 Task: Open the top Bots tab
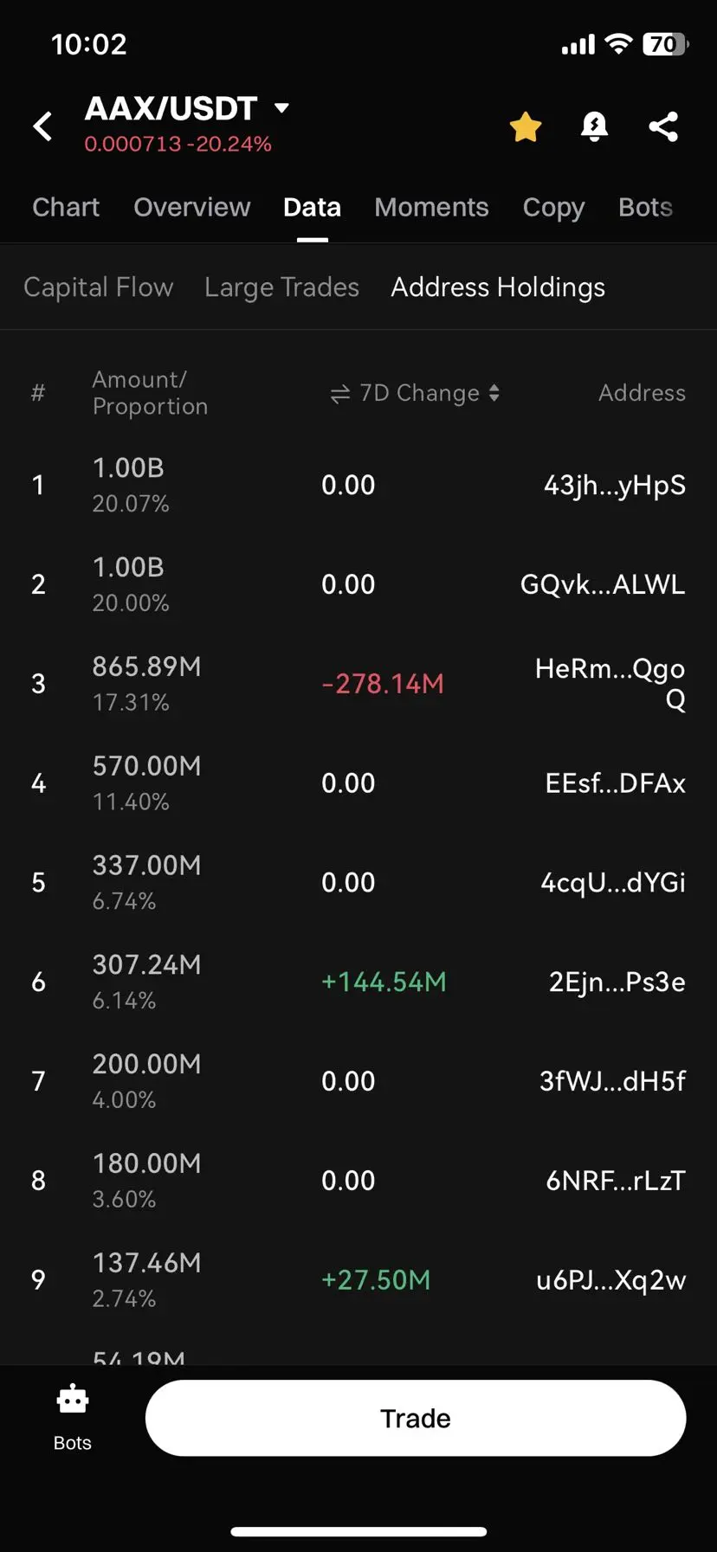(645, 208)
